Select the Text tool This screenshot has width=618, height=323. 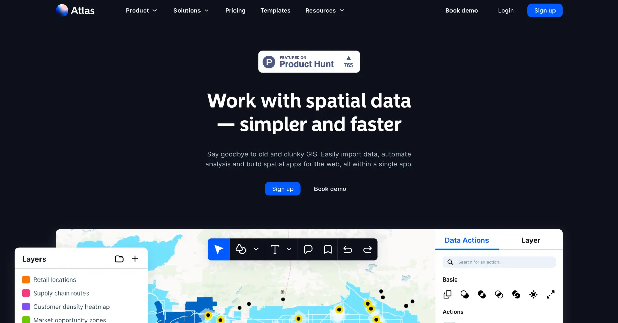275,249
